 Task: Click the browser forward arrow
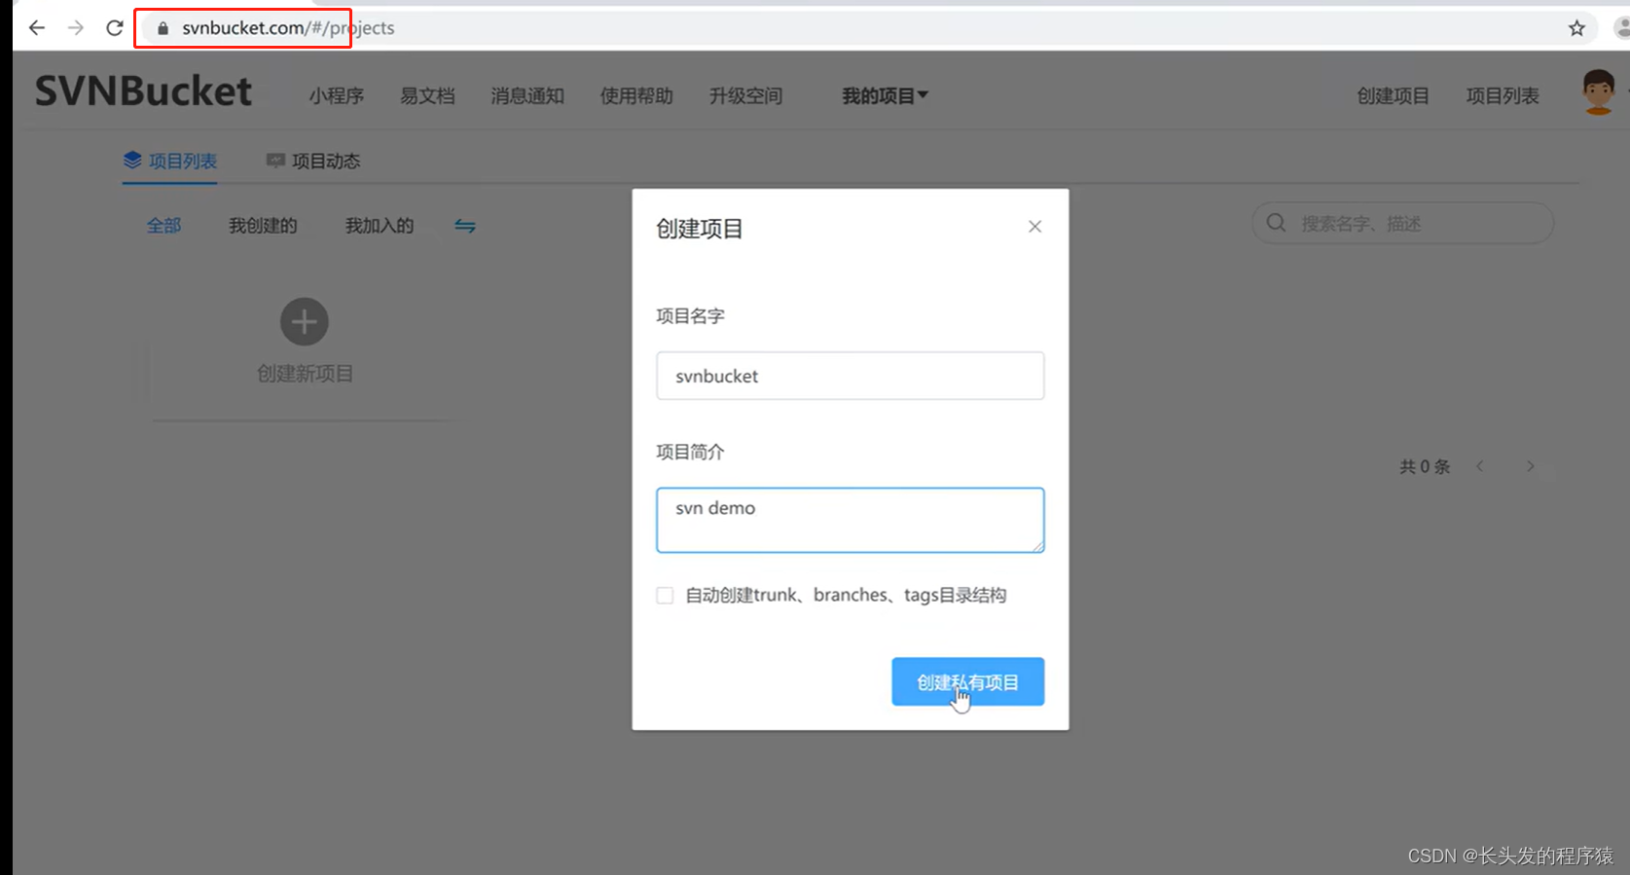[76, 28]
